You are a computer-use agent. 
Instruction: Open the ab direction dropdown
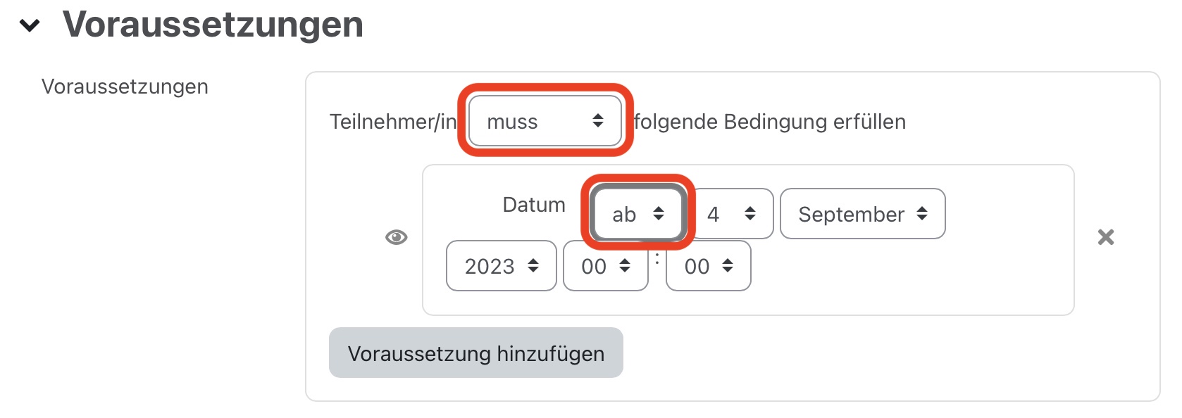(636, 214)
